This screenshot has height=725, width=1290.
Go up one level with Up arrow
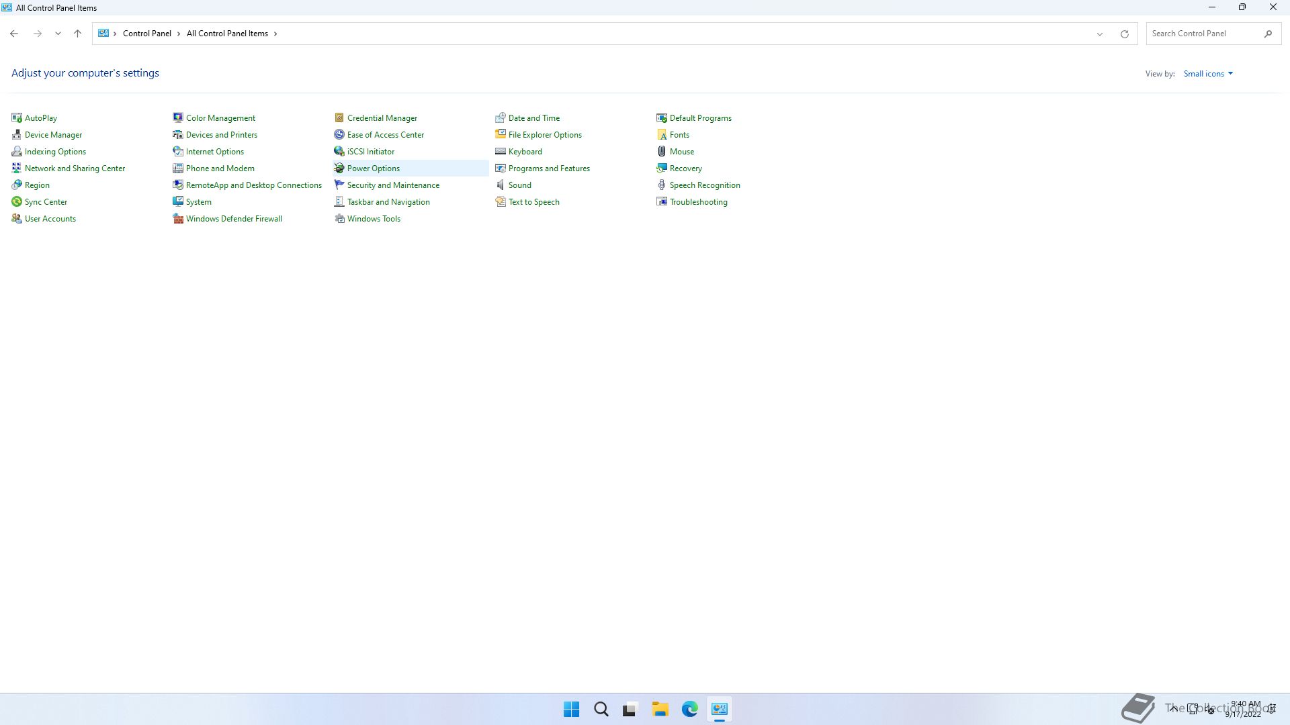pos(77,34)
